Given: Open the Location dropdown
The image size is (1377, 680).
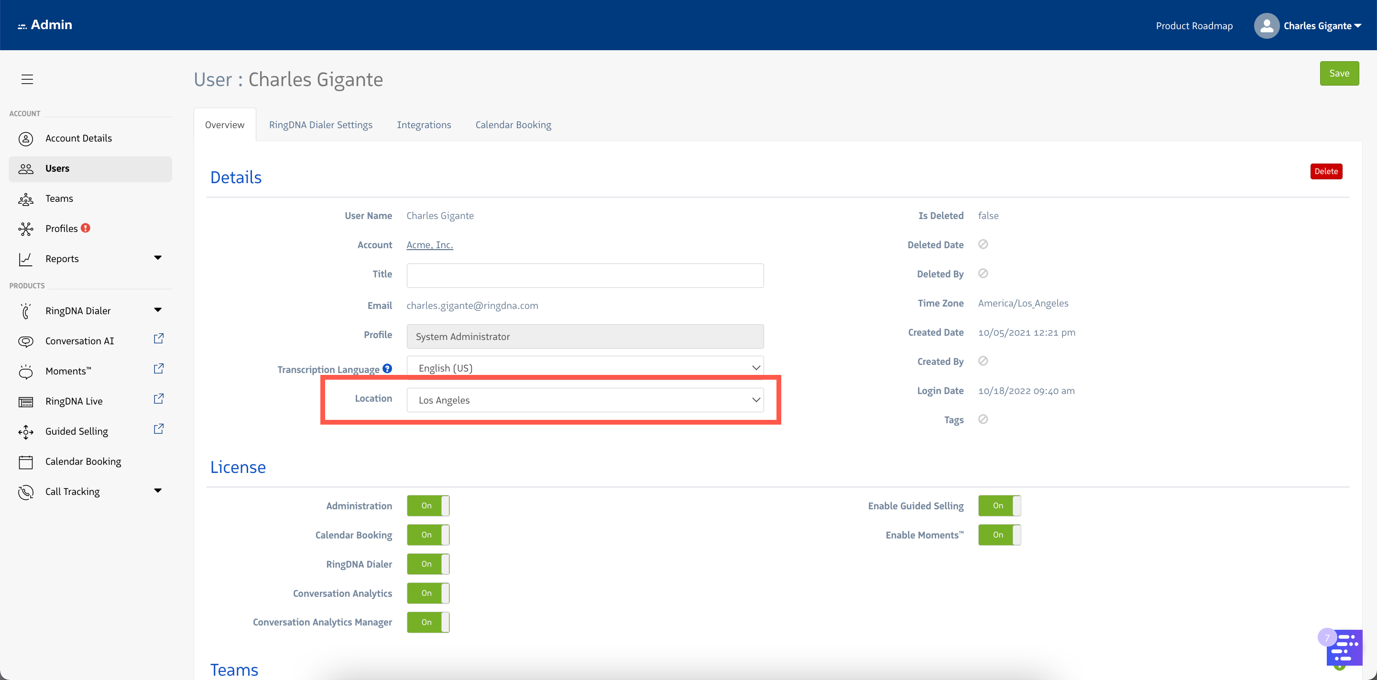Looking at the screenshot, I should (585, 400).
